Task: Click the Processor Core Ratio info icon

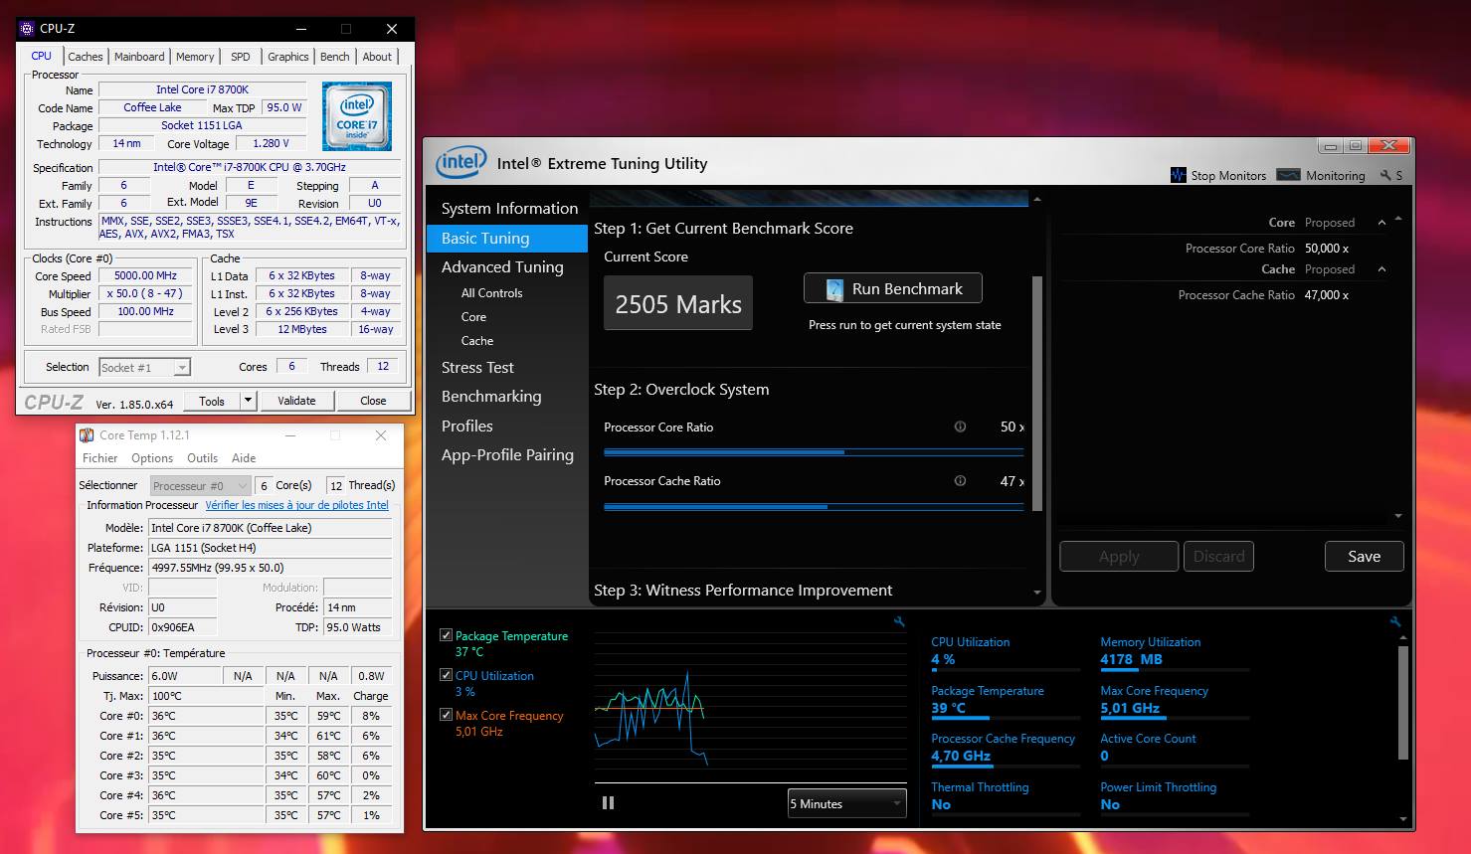Action: pos(960,427)
